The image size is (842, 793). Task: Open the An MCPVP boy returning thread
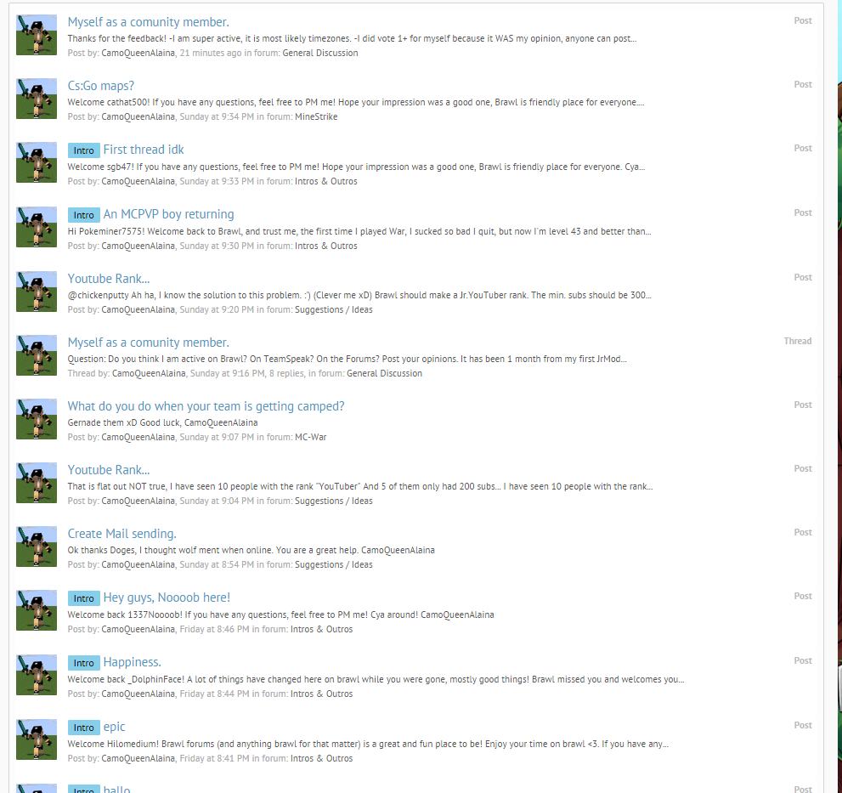[168, 214]
